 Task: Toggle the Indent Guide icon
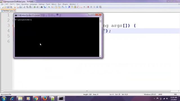point(69,7)
